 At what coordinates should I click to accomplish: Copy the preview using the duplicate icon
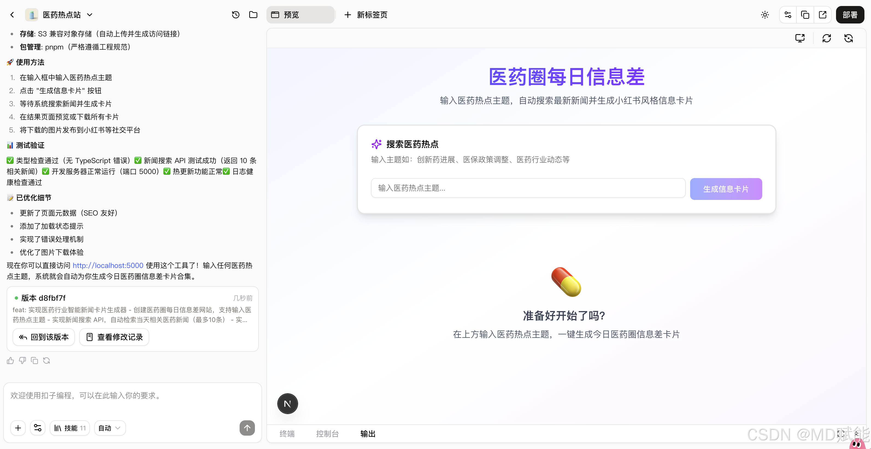click(x=805, y=15)
